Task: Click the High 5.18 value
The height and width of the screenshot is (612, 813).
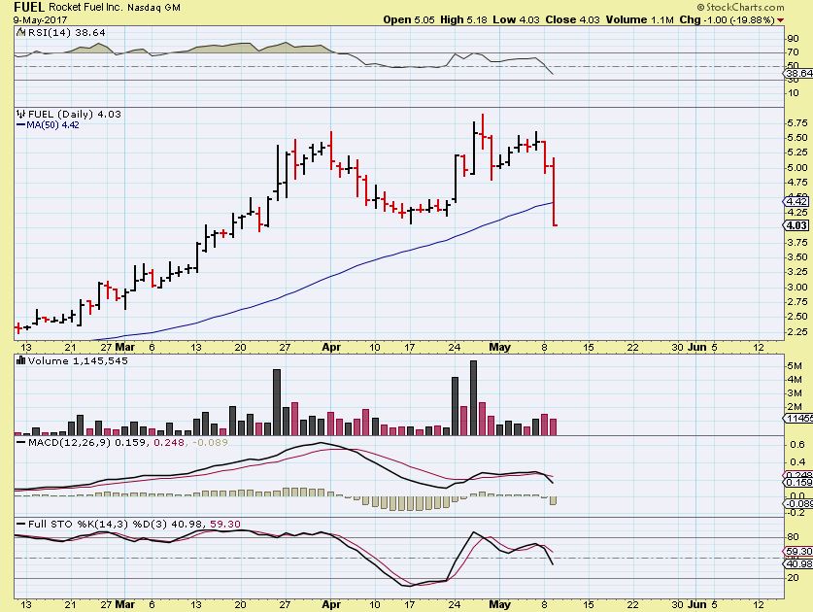Action: (463, 19)
